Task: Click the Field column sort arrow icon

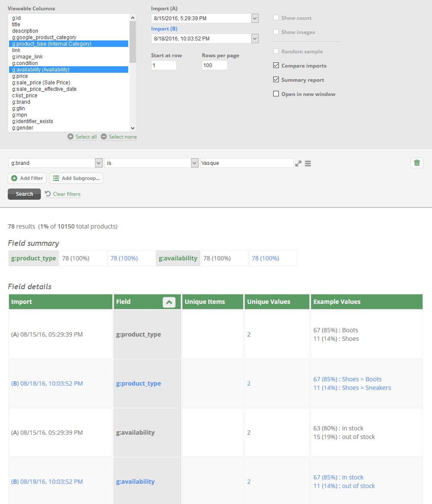Action: coord(169,302)
